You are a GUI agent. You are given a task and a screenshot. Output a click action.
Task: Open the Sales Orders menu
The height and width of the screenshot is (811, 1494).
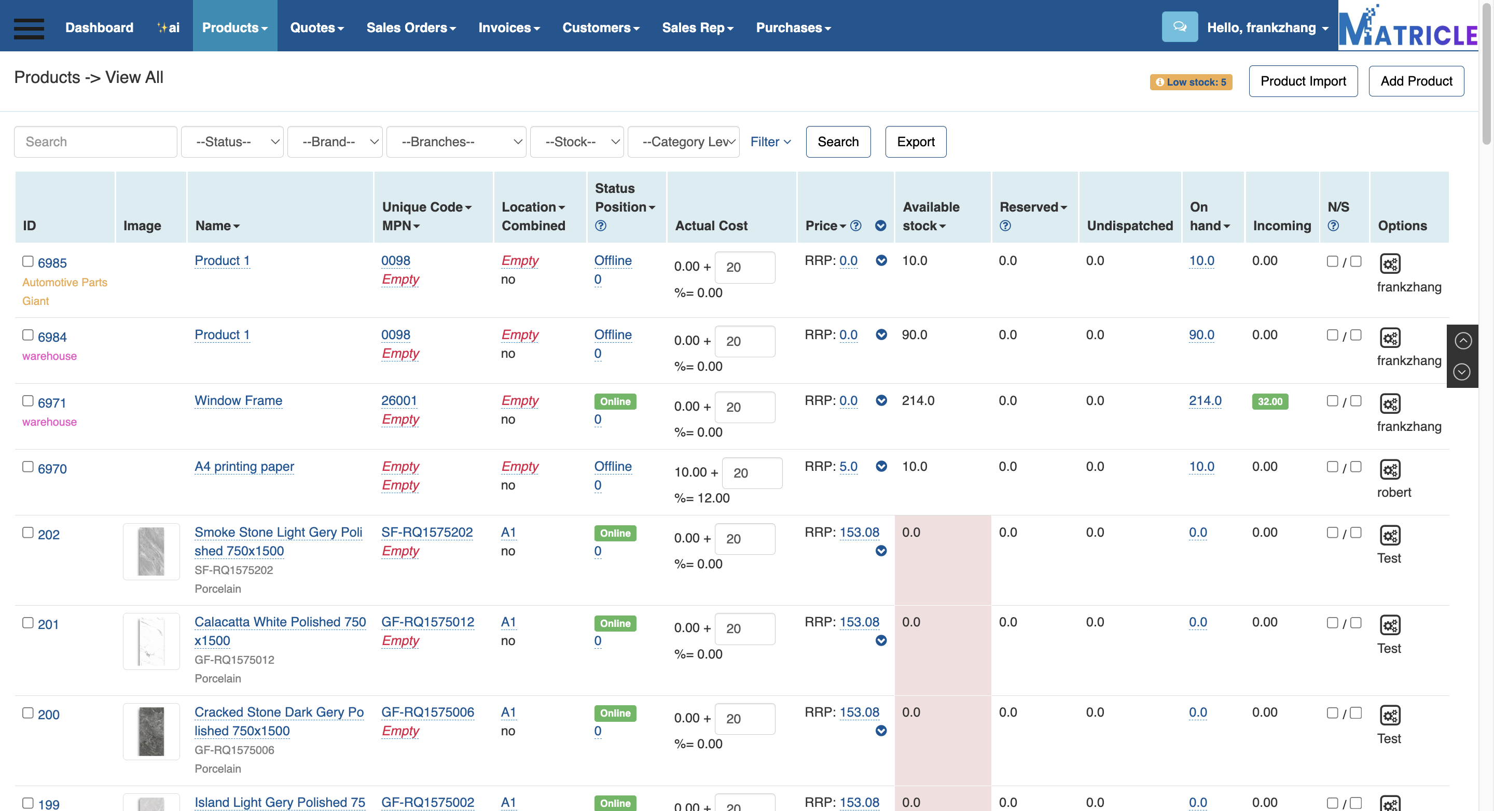click(x=411, y=27)
